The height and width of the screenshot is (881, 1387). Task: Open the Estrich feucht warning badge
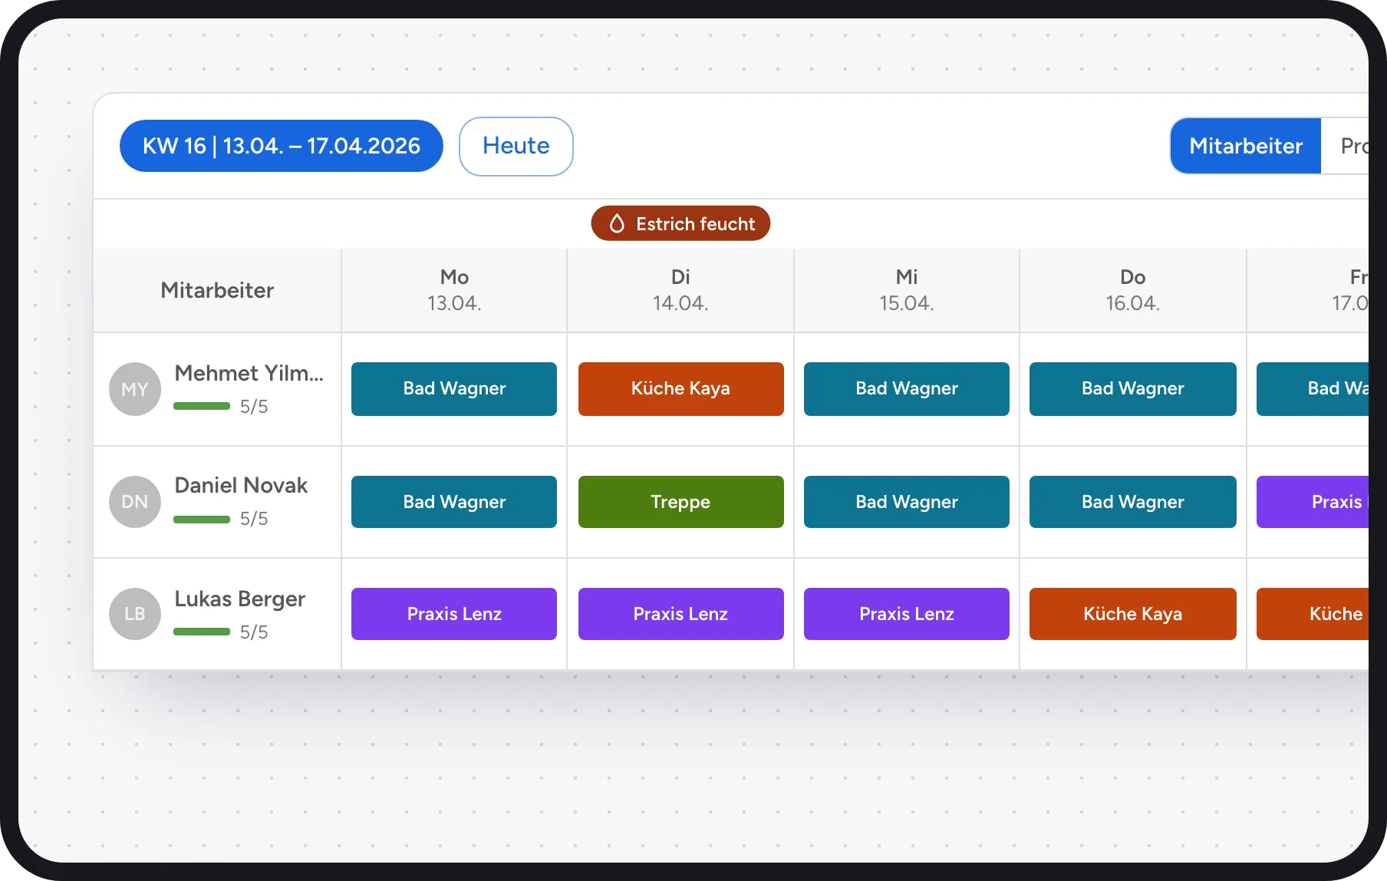pyautogui.click(x=680, y=223)
